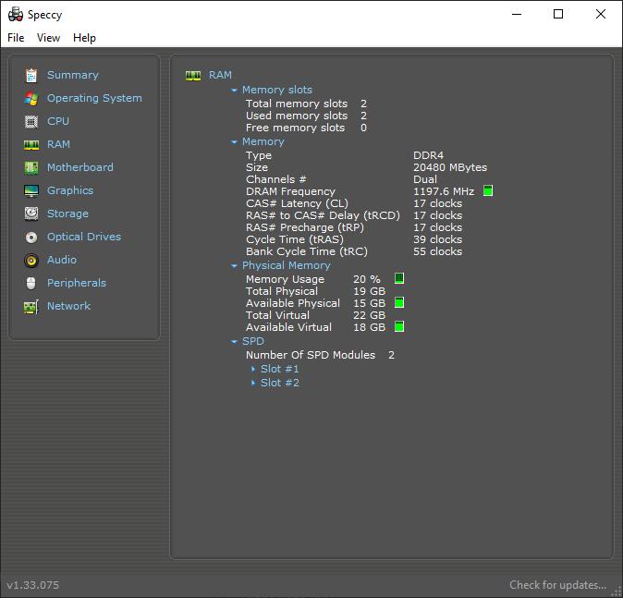Click the Memory Usage green indicator square
623x598 pixels.
coord(399,278)
